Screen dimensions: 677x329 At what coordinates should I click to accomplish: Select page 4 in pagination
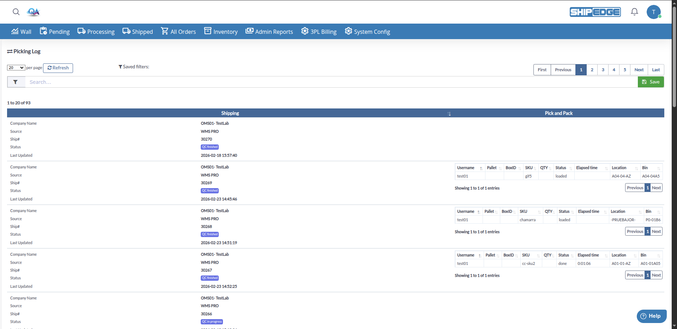click(x=614, y=70)
